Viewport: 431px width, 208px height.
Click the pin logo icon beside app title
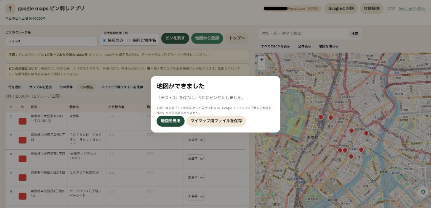10,8
